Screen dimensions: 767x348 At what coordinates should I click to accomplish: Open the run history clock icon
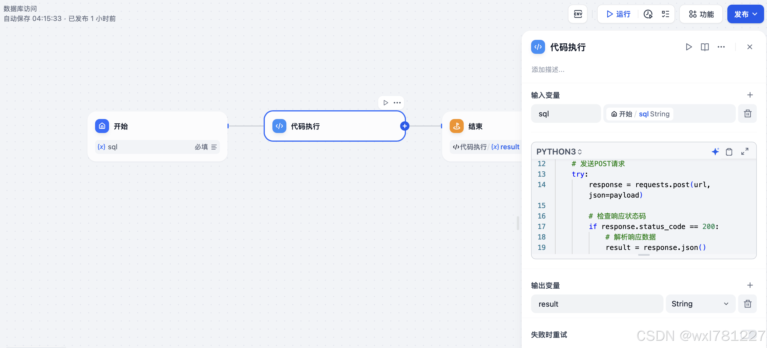click(648, 14)
